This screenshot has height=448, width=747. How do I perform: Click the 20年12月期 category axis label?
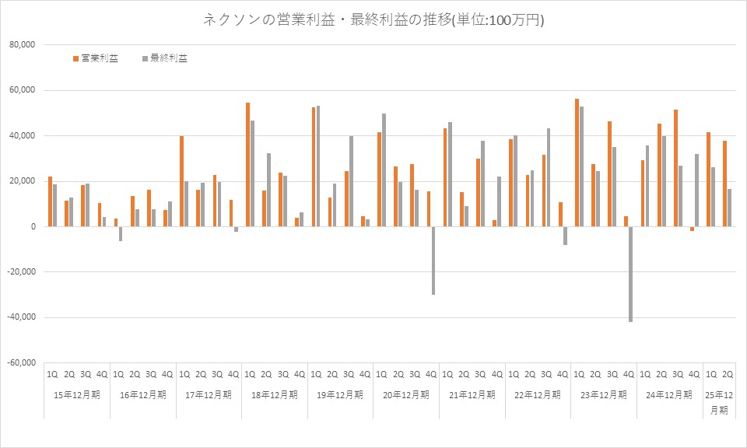click(x=406, y=395)
